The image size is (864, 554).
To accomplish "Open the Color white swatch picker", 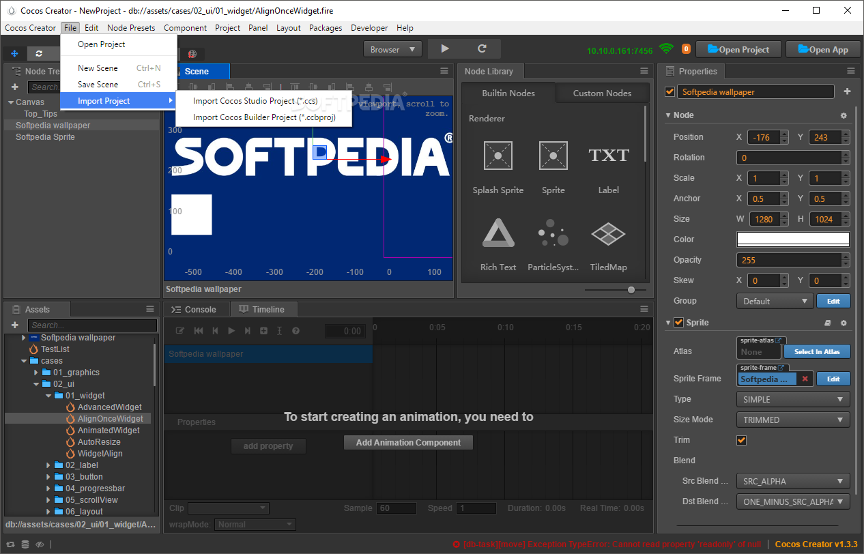I will click(x=793, y=239).
